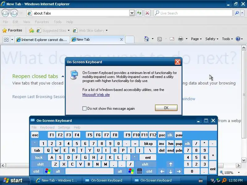Click Reopen Last Browsing Session link

point(38,97)
